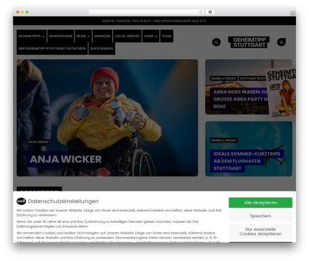Viewport: 309px width, 261px height.
Task: Expand the Shop menu dropdown
Action: pyautogui.click(x=151, y=36)
